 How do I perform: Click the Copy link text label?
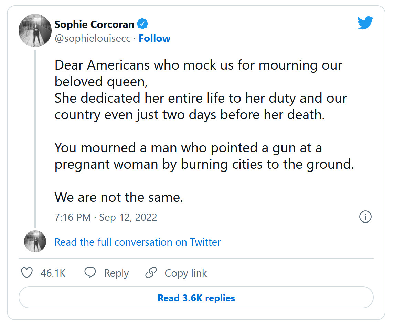pos(186,273)
